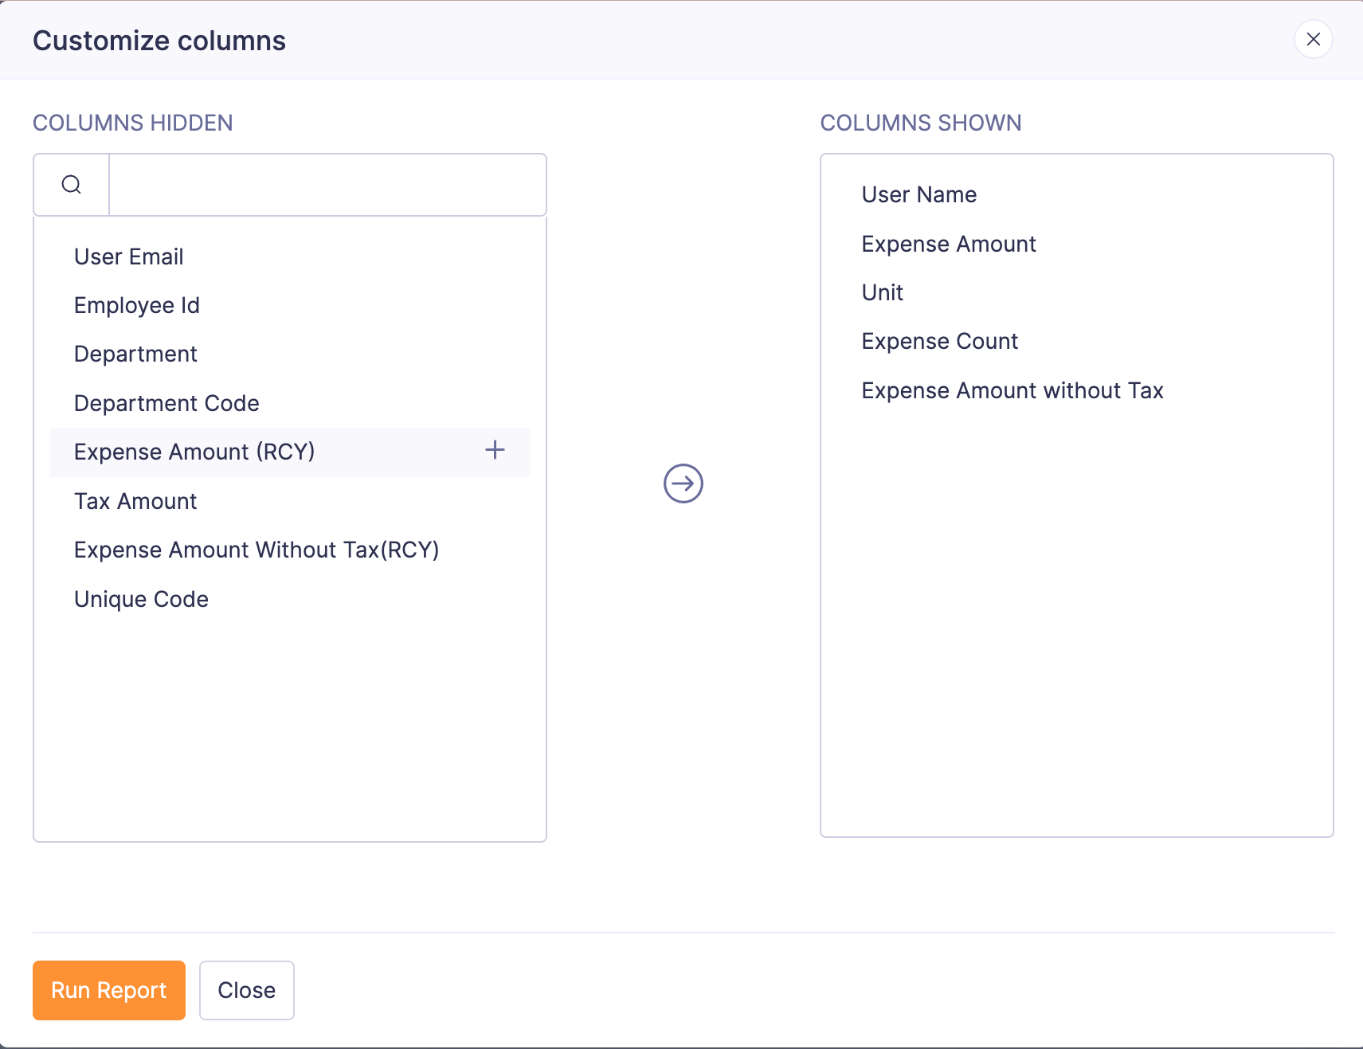Select Expense Amount Without Tax(RCY)
Viewport: 1363px width, 1049px height.
click(x=257, y=550)
